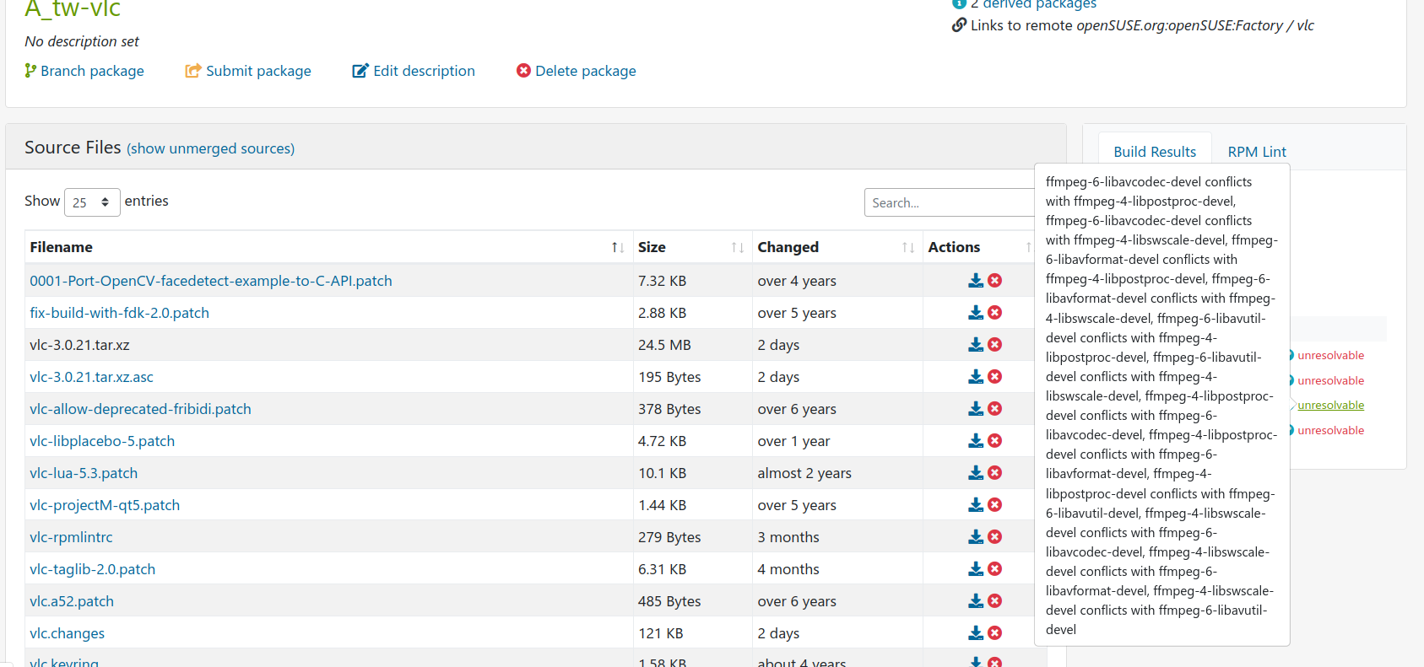Select the Build Results tab
This screenshot has height=667, width=1424.
pyautogui.click(x=1154, y=152)
